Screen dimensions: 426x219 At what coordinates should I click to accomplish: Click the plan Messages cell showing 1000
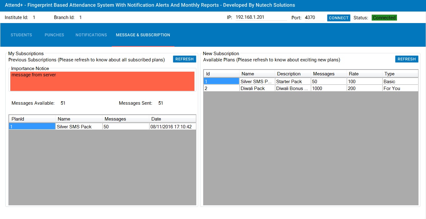tap(329, 88)
